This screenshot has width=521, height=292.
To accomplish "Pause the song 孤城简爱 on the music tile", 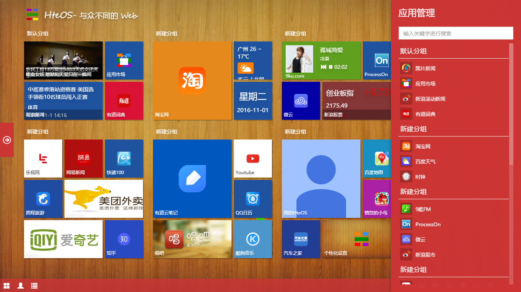I will (331, 67).
